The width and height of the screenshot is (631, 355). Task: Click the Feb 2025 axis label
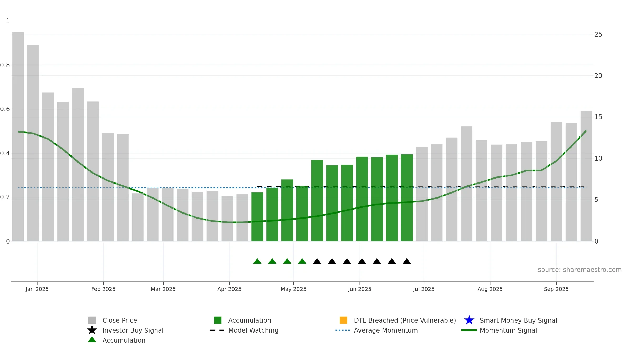point(103,289)
